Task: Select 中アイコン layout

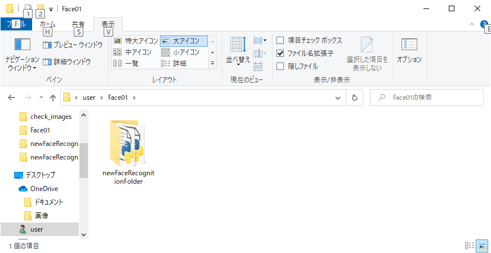Action: (132, 52)
